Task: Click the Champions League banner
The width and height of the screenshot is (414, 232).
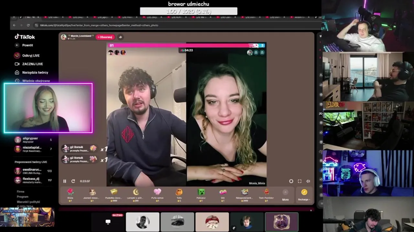Action: tap(27, 217)
